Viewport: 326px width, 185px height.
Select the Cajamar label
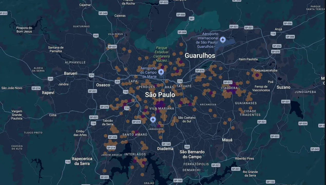pyautogui.click(x=85, y=5)
